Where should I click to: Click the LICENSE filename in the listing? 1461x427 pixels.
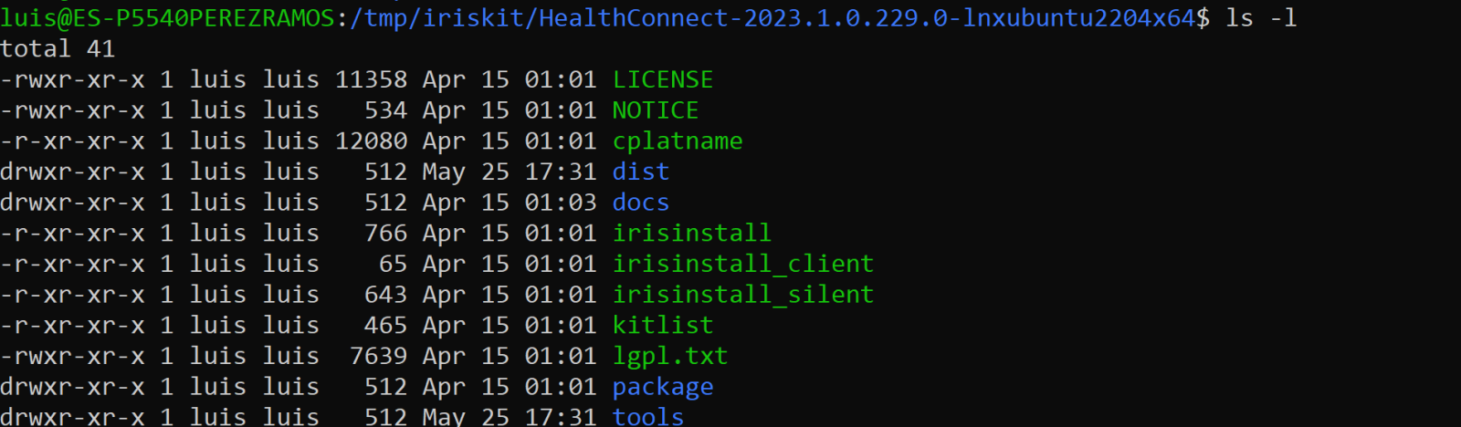tap(662, 80)
